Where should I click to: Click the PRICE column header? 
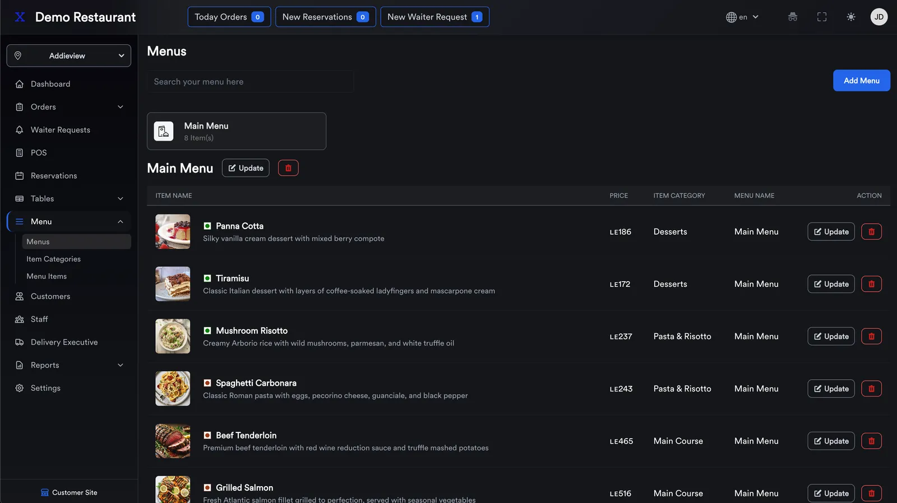(x=619, y=195)
